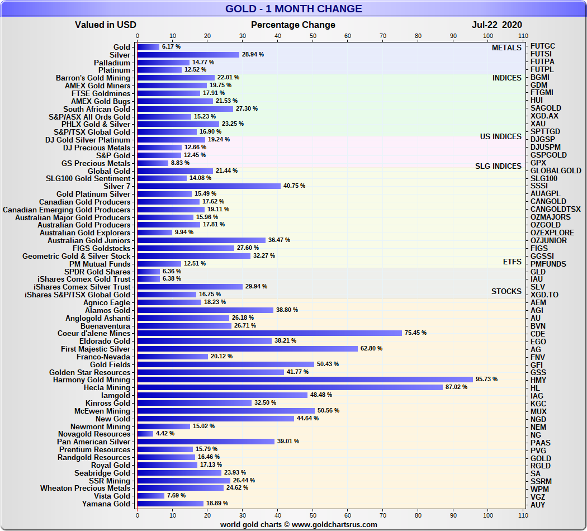587x531 pixels.
Task: Click the ticker "CDE"
Action: pyautogui.click(x=538, y=334)
